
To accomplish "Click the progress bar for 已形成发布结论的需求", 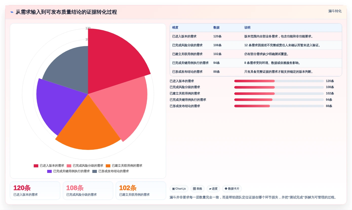I will tap(279, 106).
